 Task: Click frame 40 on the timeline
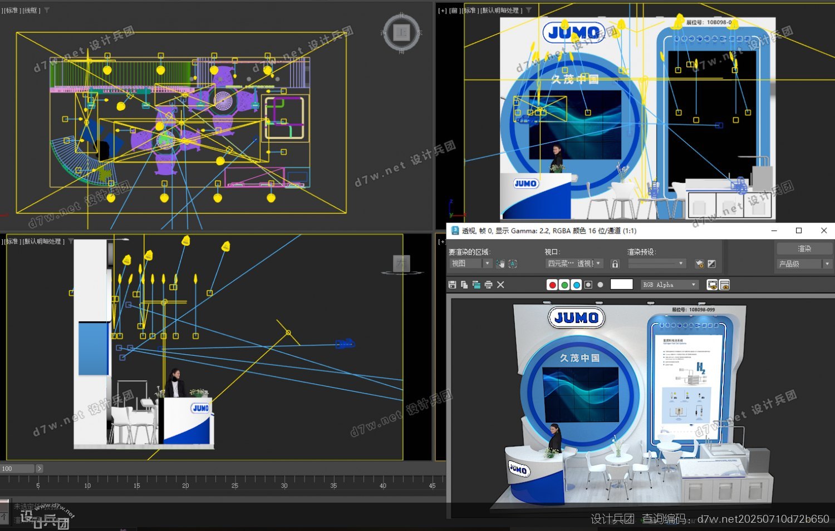pos(383,485)
